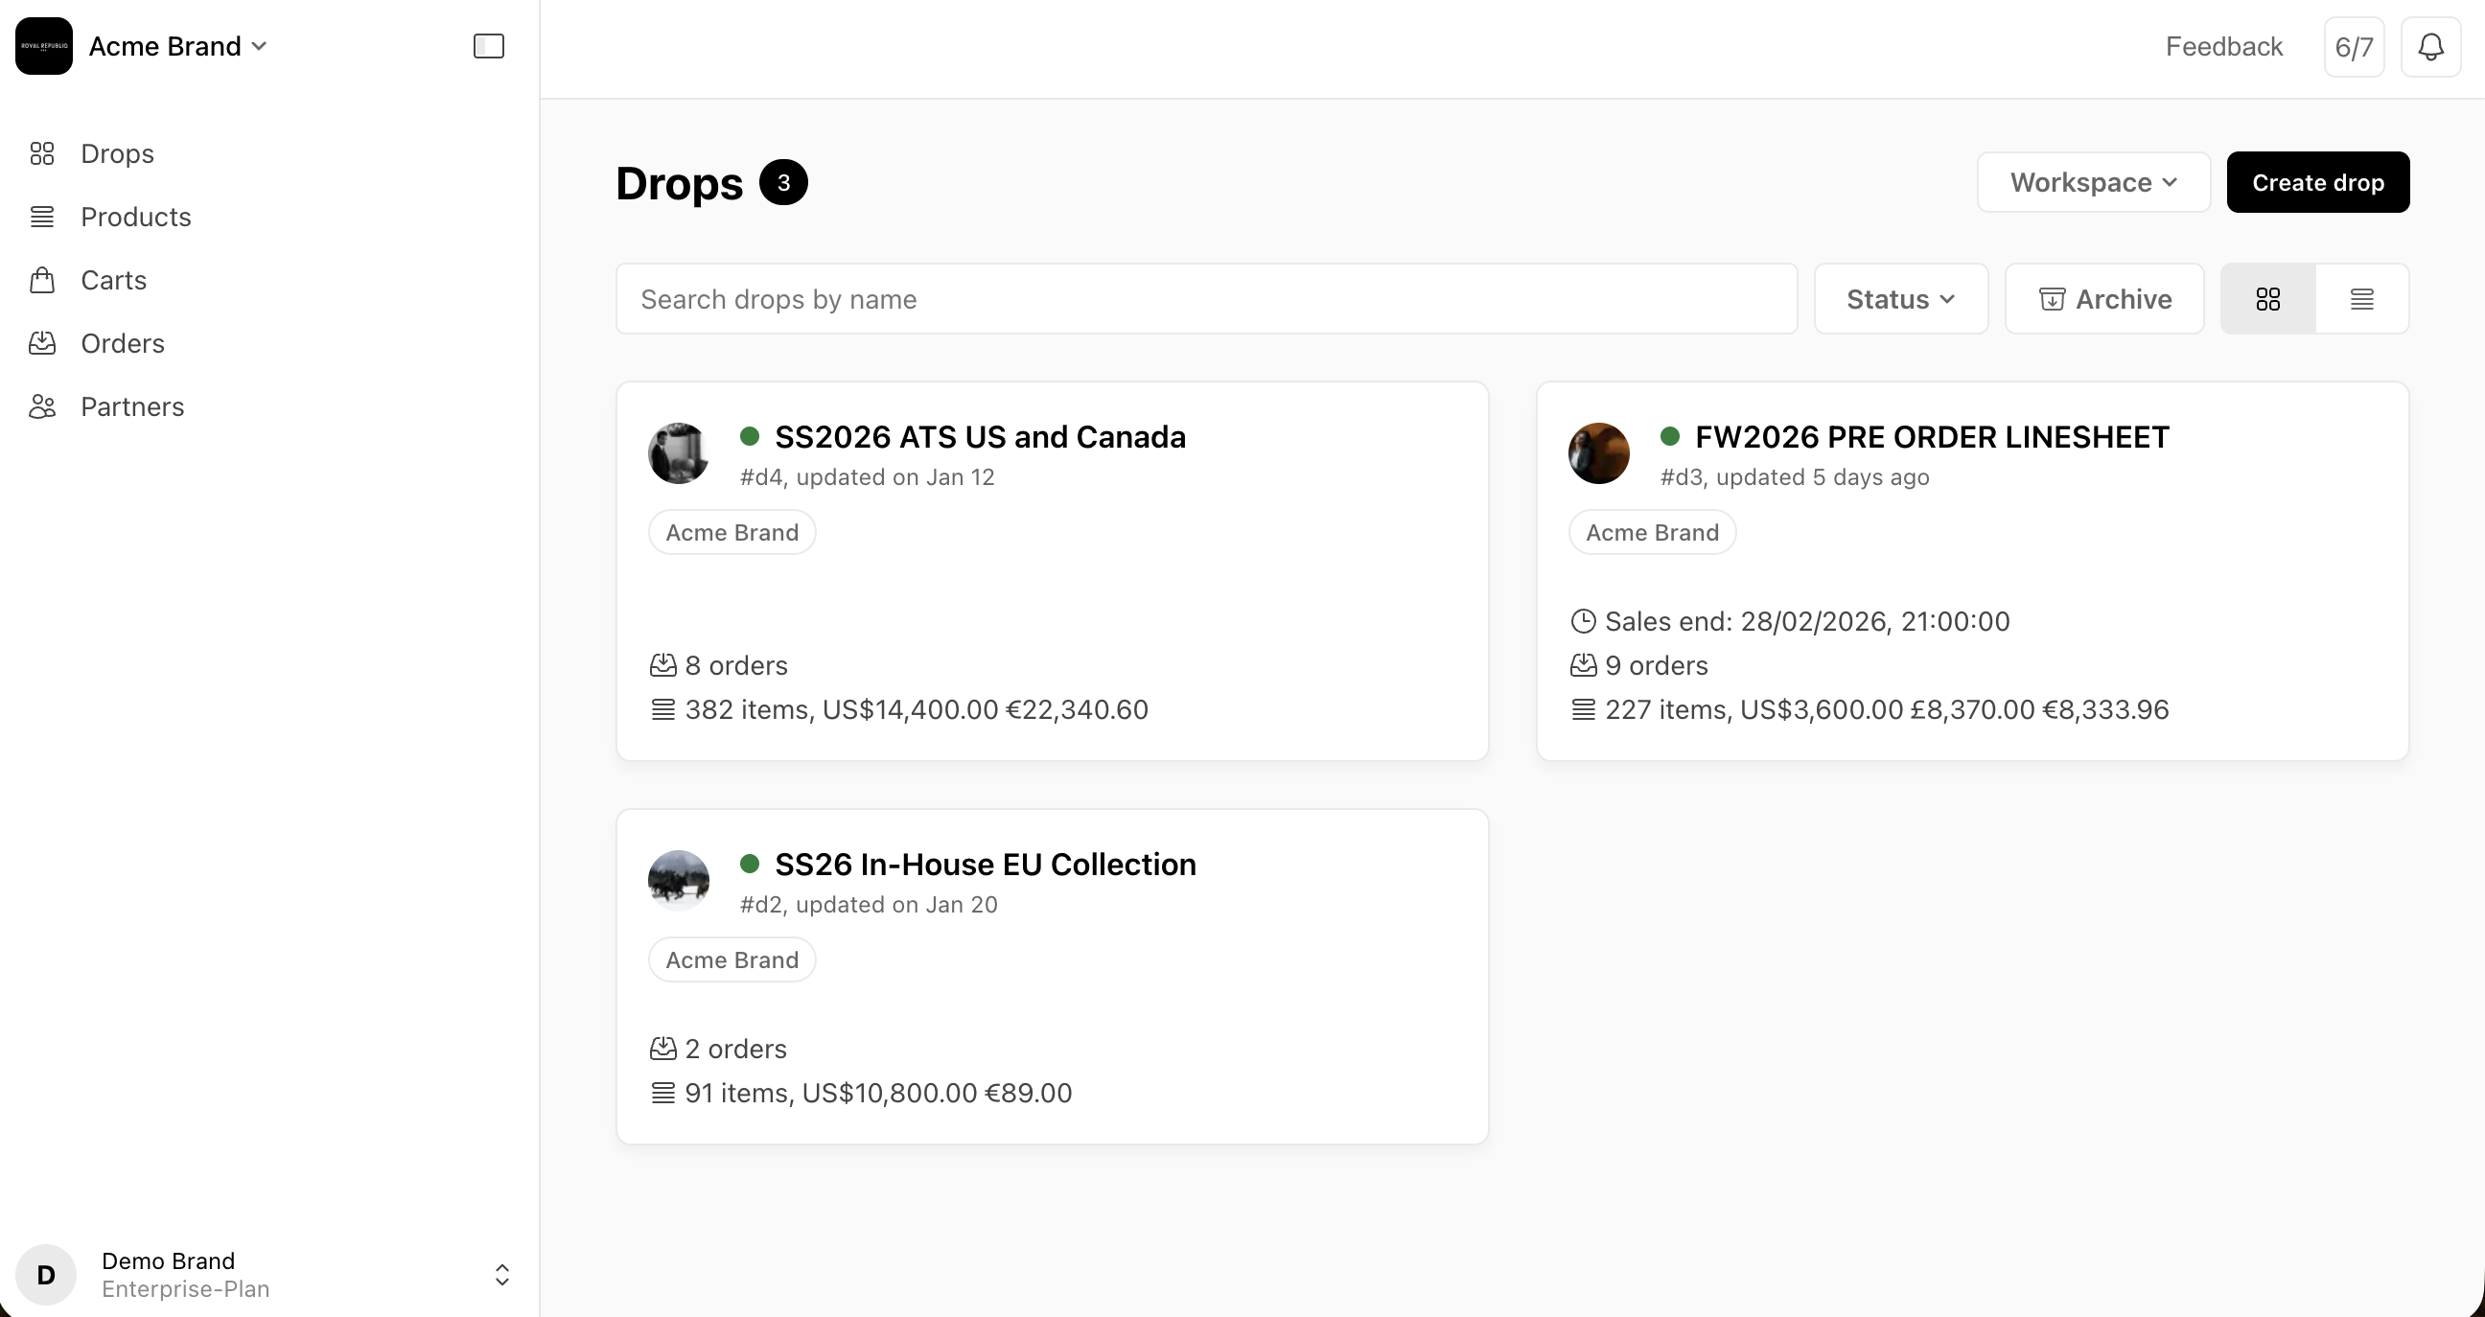The image size is (2485, 1317).
Task: Open the 6/7 progress indicator
Action: click(x=2354, y=46)
